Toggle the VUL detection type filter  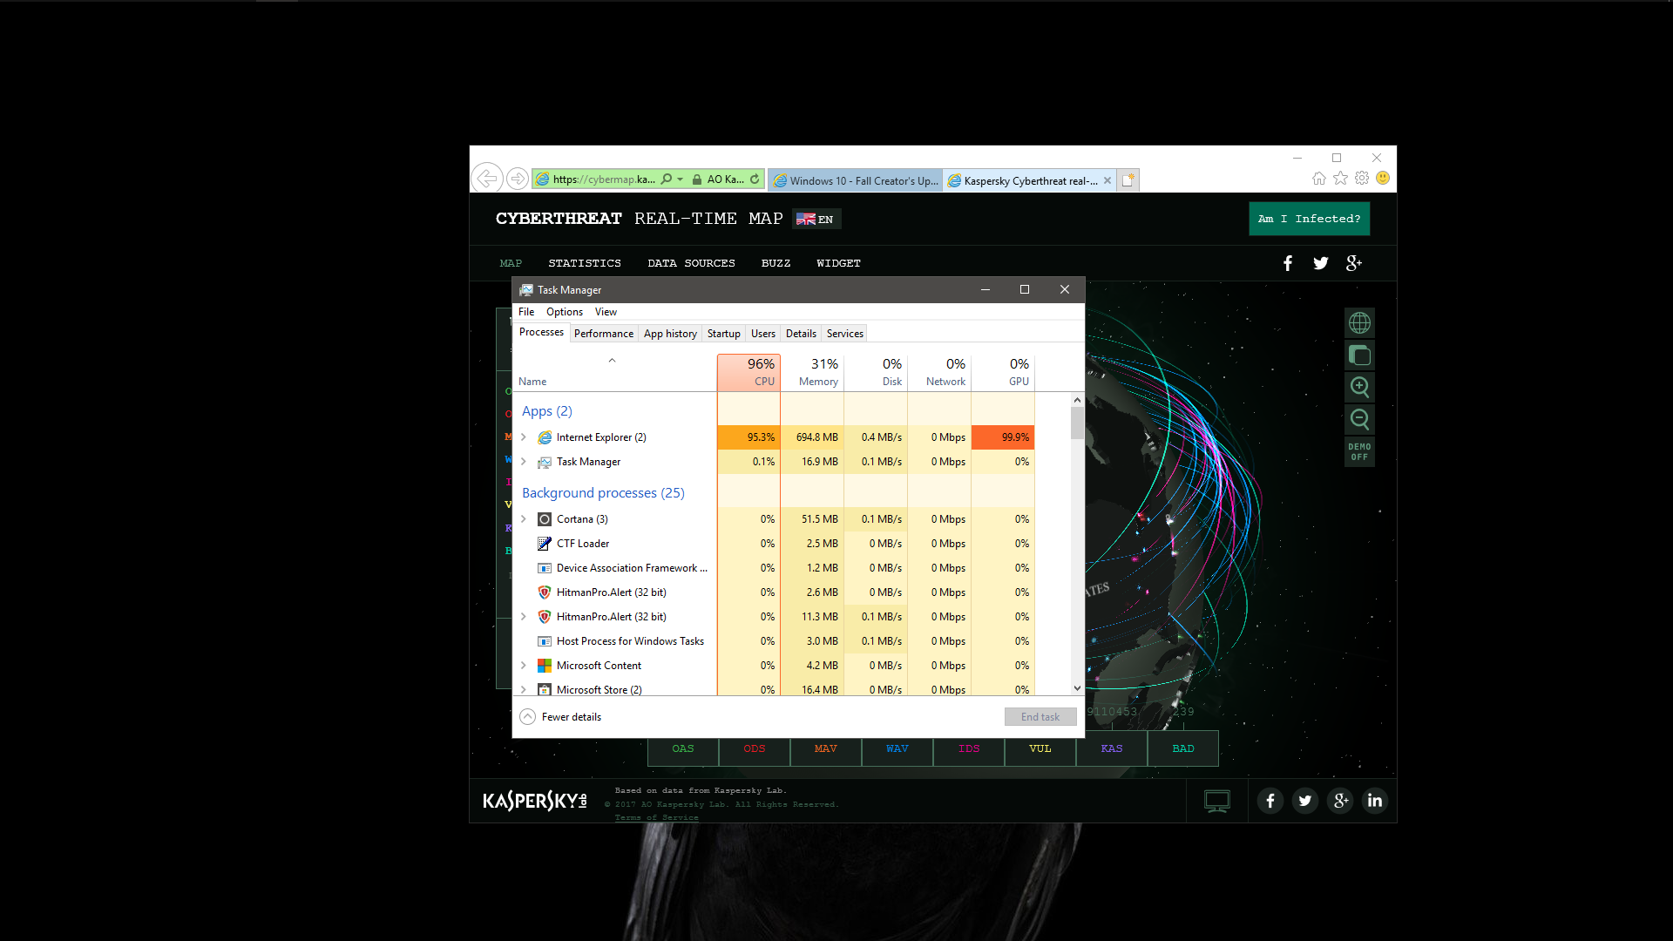point(1040,749)
